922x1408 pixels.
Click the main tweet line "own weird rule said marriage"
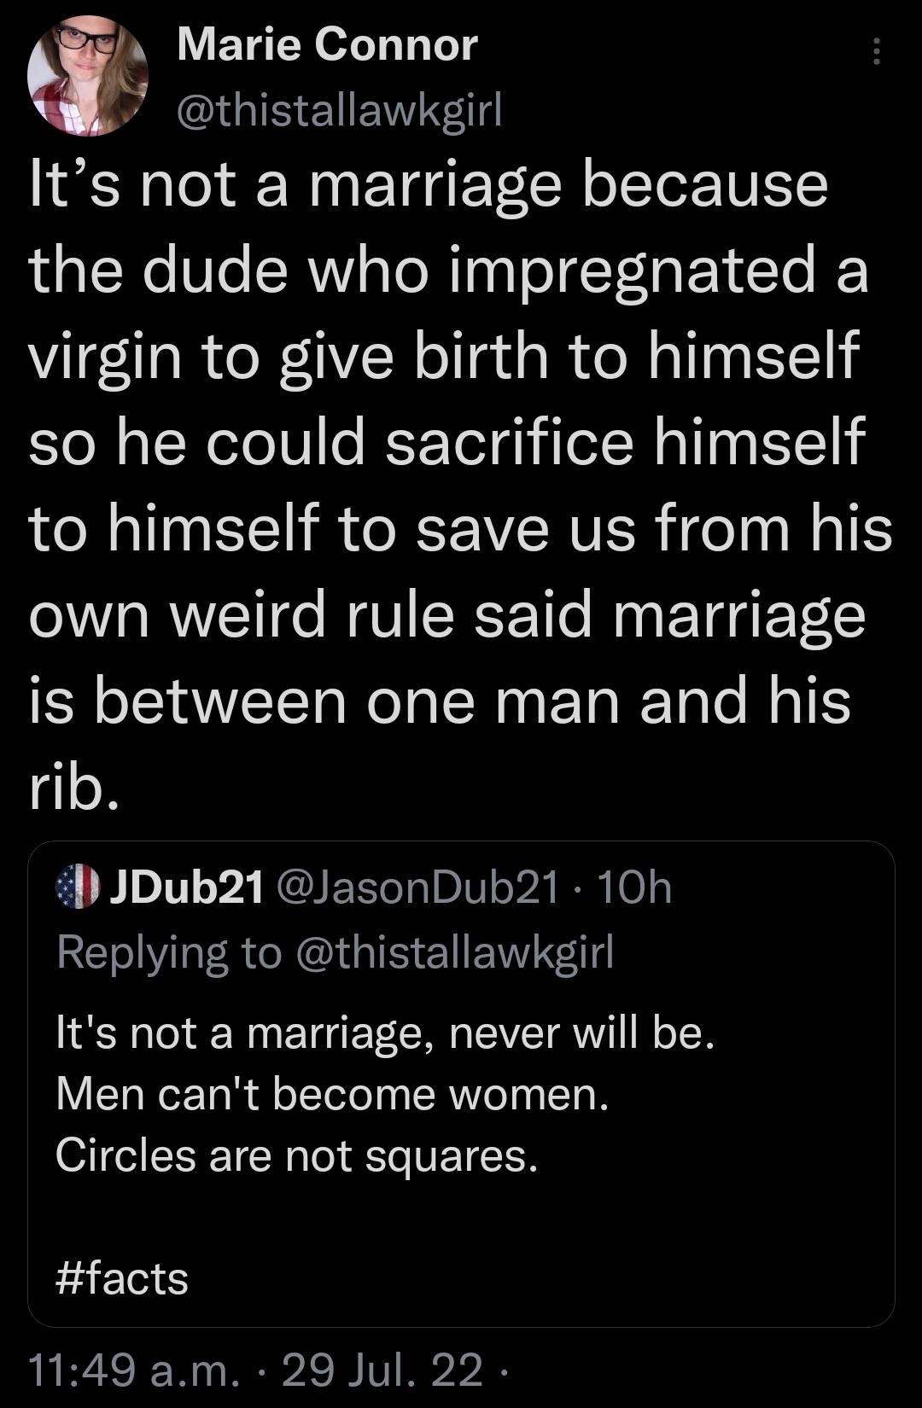[x=446, y=614]
